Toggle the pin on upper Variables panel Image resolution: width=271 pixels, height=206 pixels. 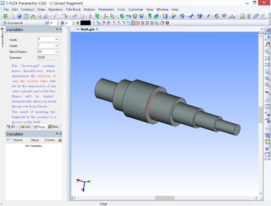57,30
